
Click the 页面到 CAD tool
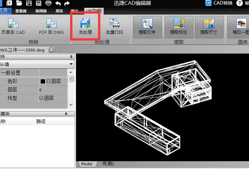13,26
